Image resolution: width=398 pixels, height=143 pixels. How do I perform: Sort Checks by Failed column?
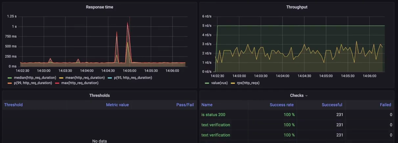(x=386, y=105)
